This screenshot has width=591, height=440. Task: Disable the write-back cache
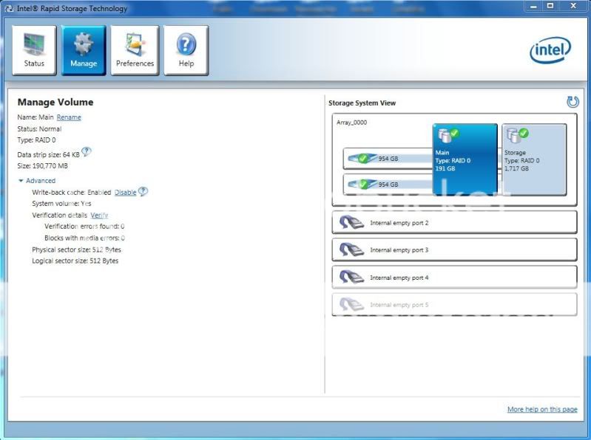point(125,193)
